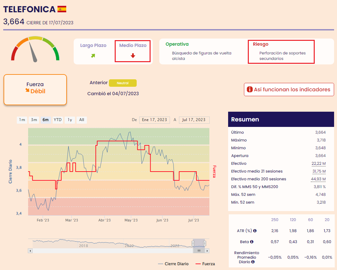Click the ATR value 1,73
Screen dimensions: 337x270
click(327, 231)
